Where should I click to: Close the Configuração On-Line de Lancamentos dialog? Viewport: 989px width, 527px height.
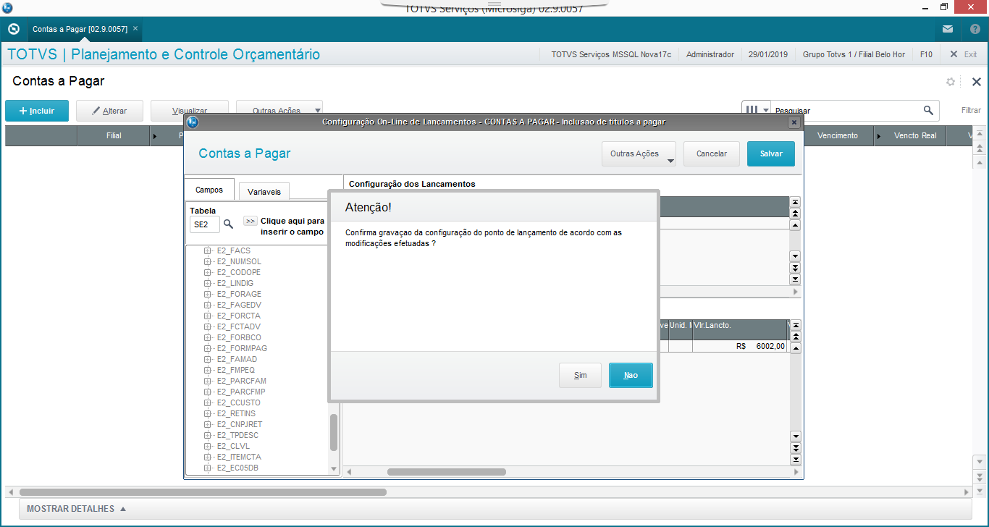point(794,122)
